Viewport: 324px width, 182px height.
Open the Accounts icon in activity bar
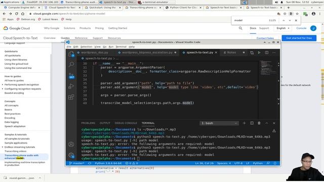pyautogui.click(x=71, y=144)
